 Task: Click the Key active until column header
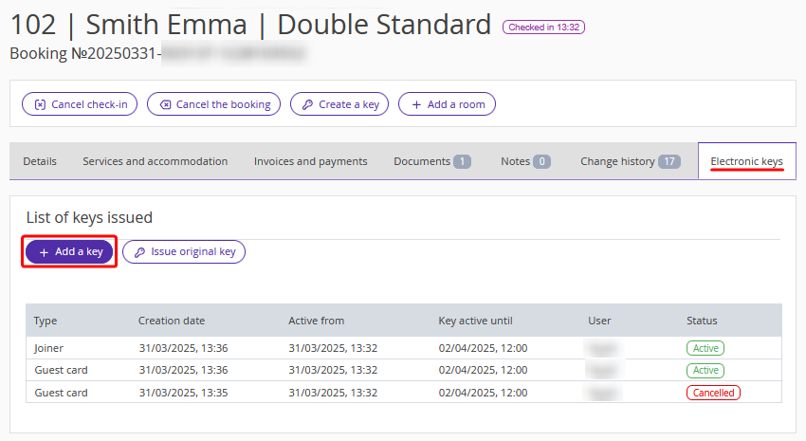[475, 321]
